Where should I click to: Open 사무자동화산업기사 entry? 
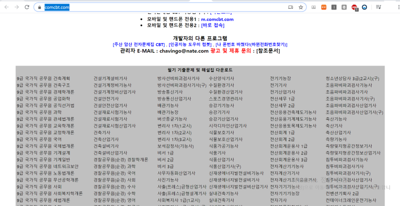coord(176,173)
